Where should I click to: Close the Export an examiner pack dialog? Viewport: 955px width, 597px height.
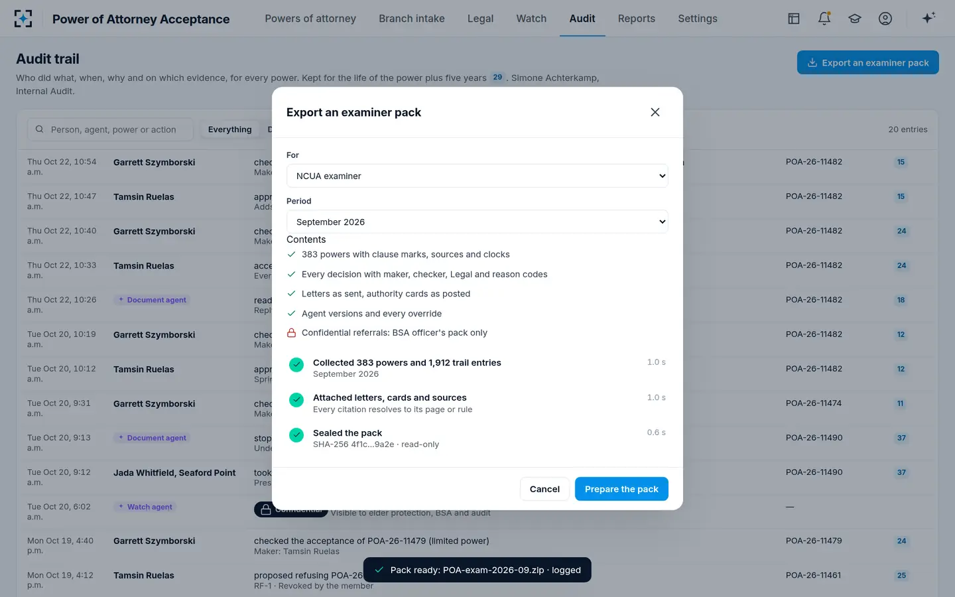[x=655, y=112]
